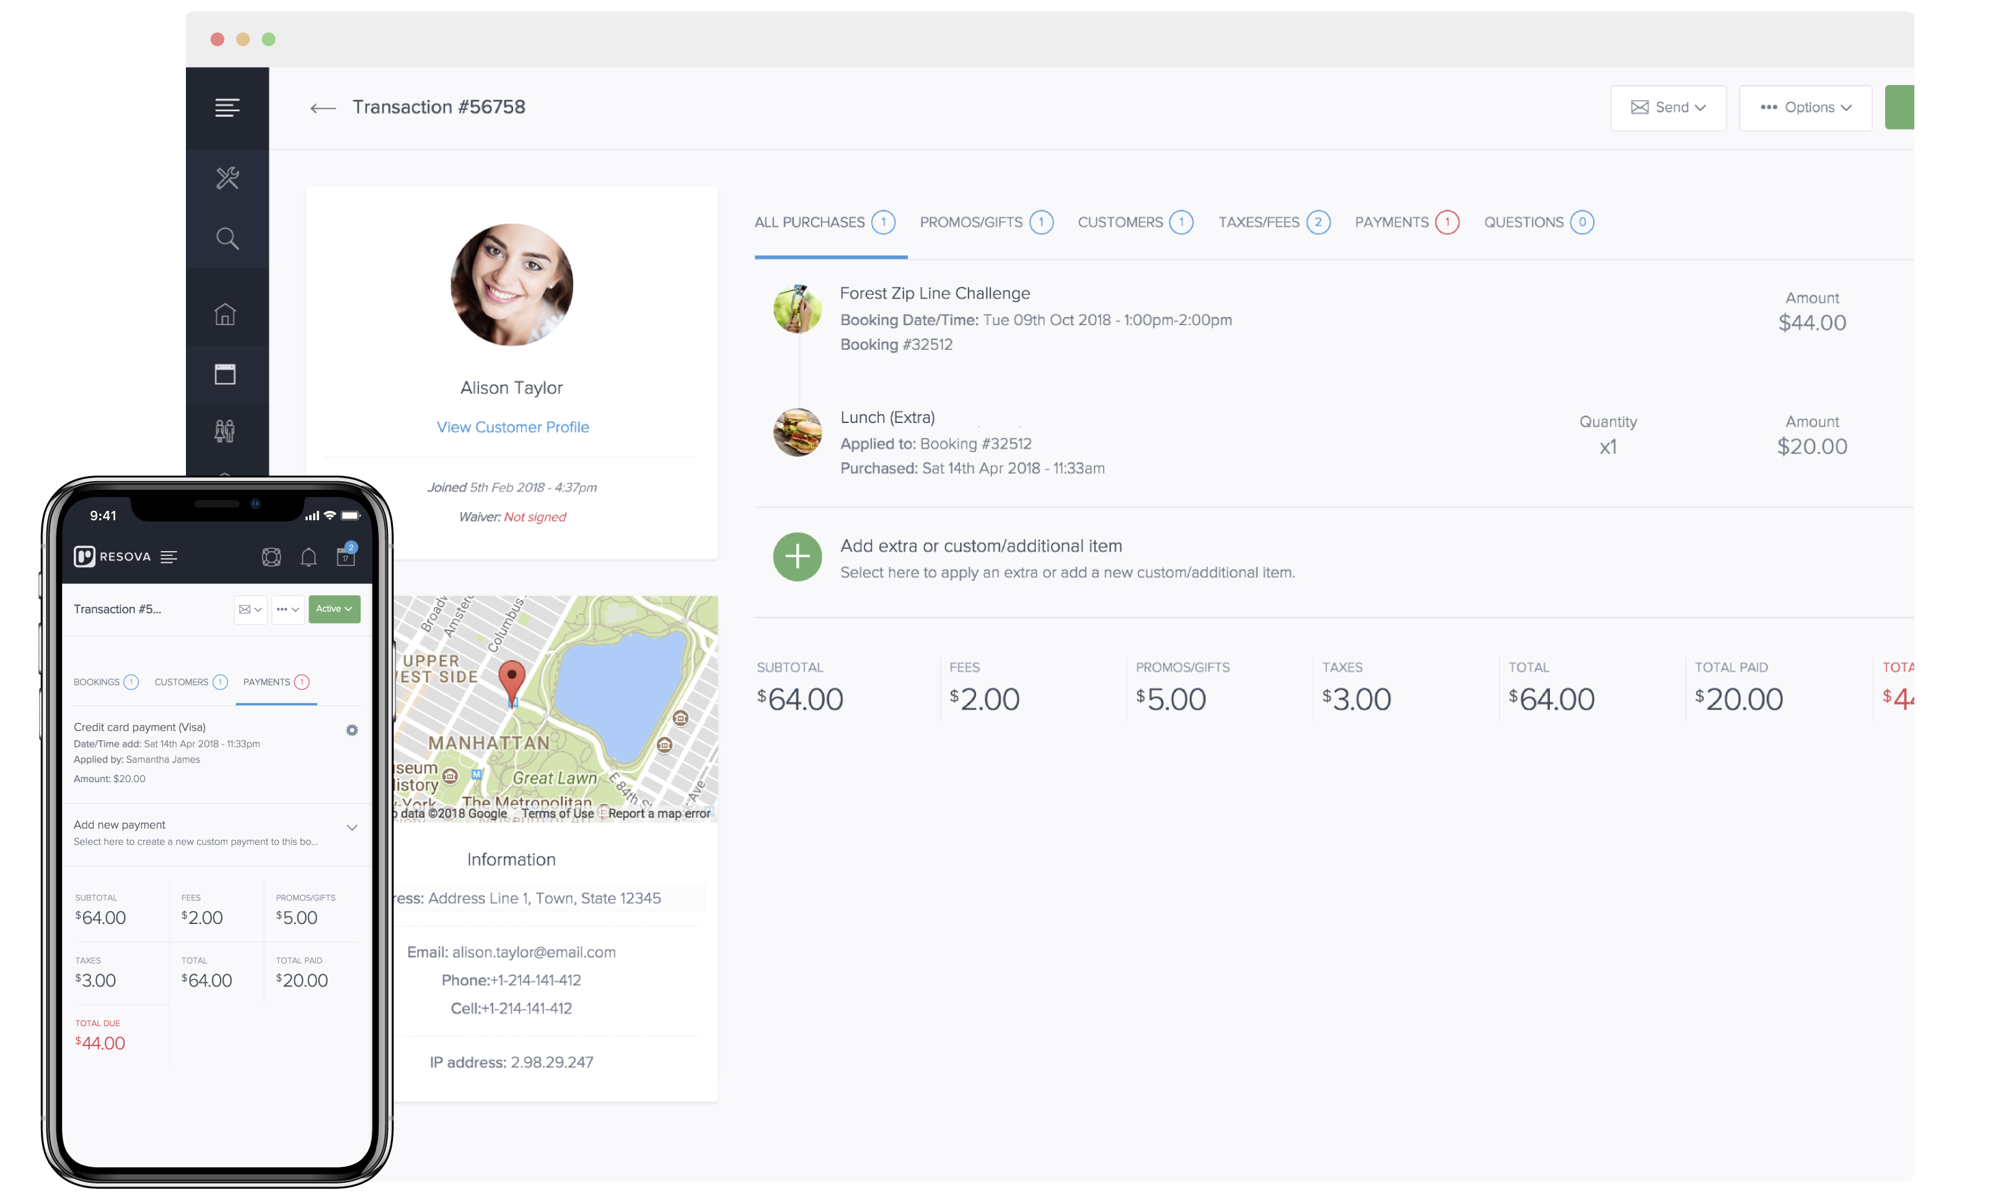This screenshot has height=1194, width=1993.
Task: Click the red map pin on Manhattan
Action: [512, 678]
